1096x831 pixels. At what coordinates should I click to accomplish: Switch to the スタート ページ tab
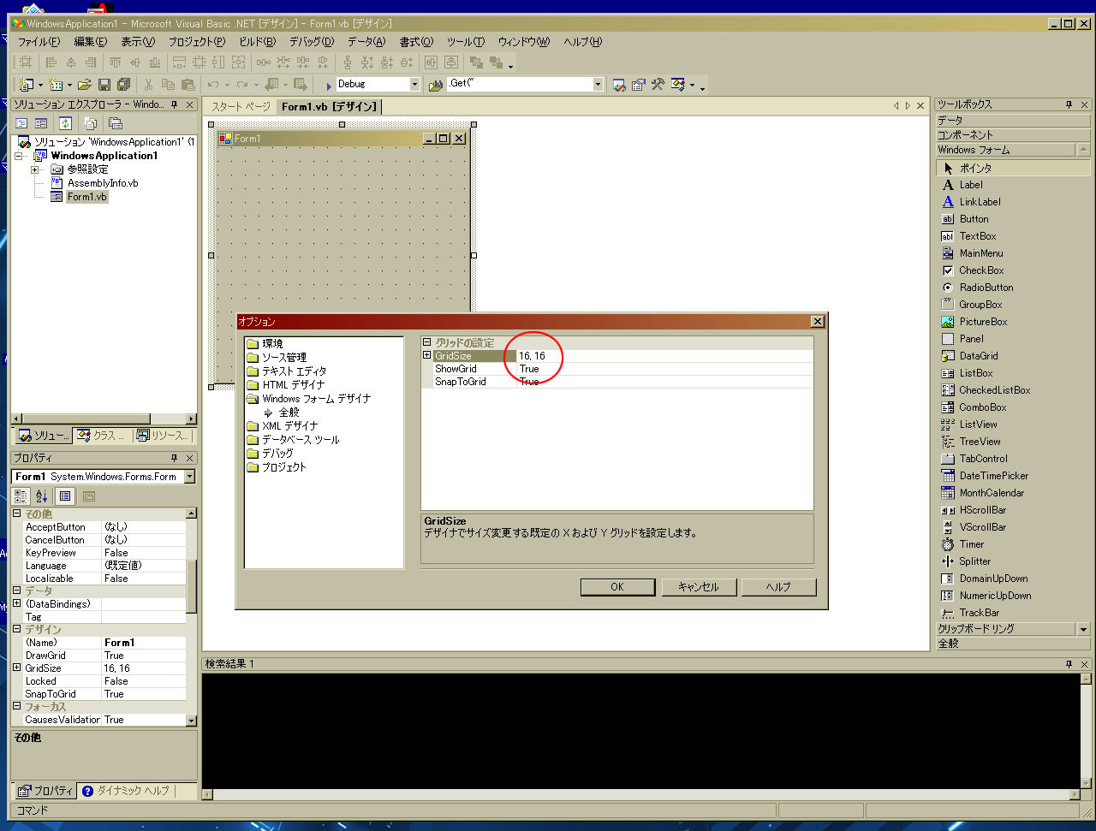click(241, 107)
